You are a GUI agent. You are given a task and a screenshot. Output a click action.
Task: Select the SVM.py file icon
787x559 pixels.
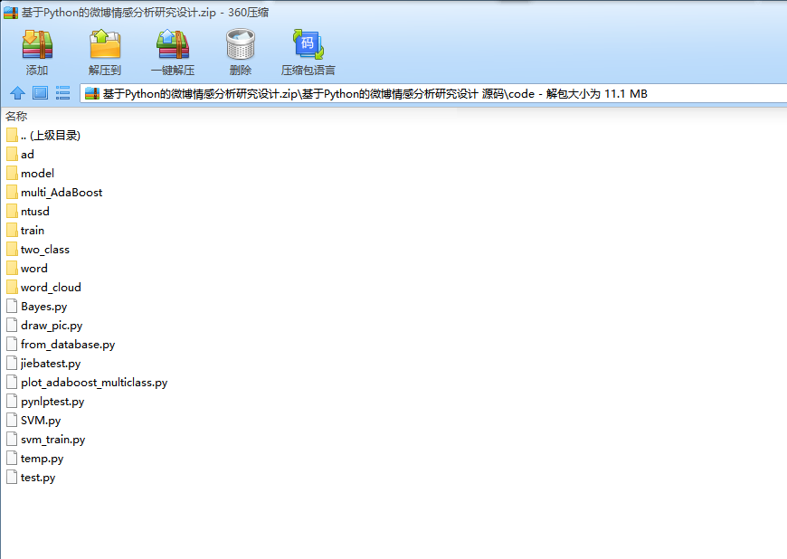click(12, 420)
